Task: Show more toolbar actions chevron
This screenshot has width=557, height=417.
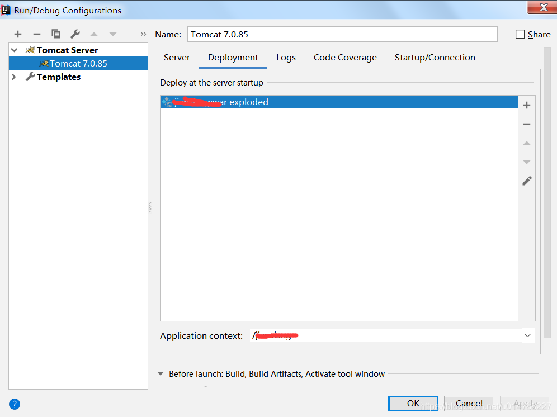Action: pos(144,34)
